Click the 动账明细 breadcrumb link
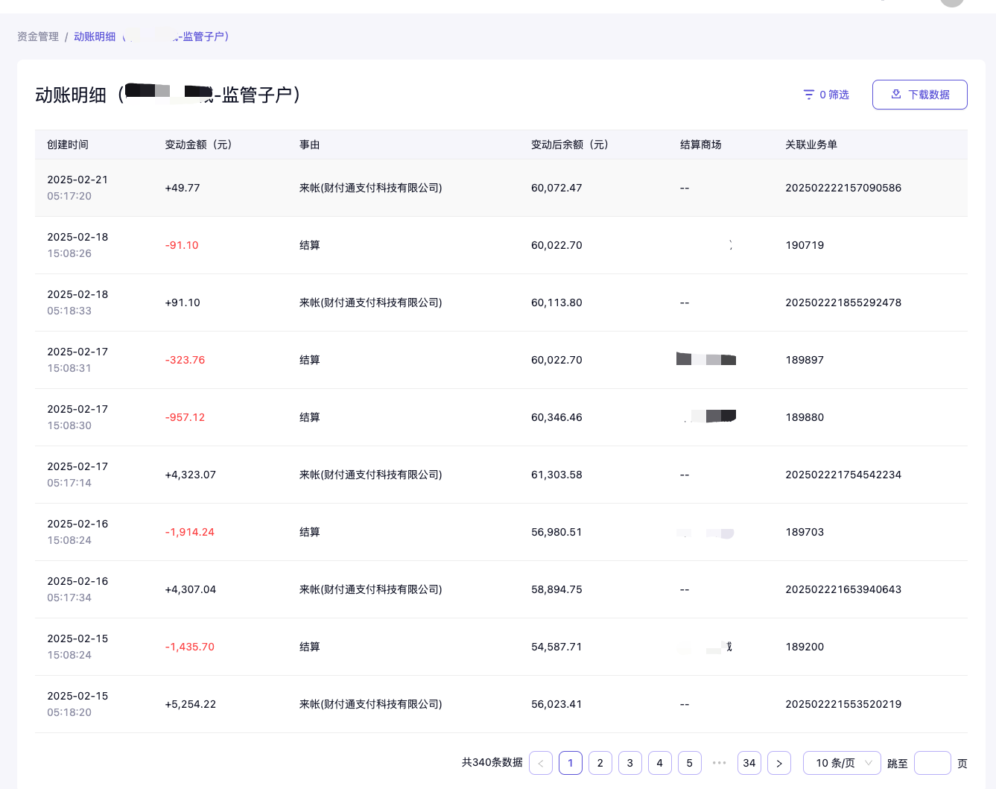 tap(95, 37)
